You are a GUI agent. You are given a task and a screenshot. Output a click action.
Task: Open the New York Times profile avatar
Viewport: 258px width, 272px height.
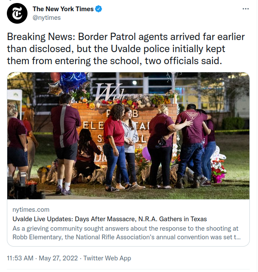17,13
